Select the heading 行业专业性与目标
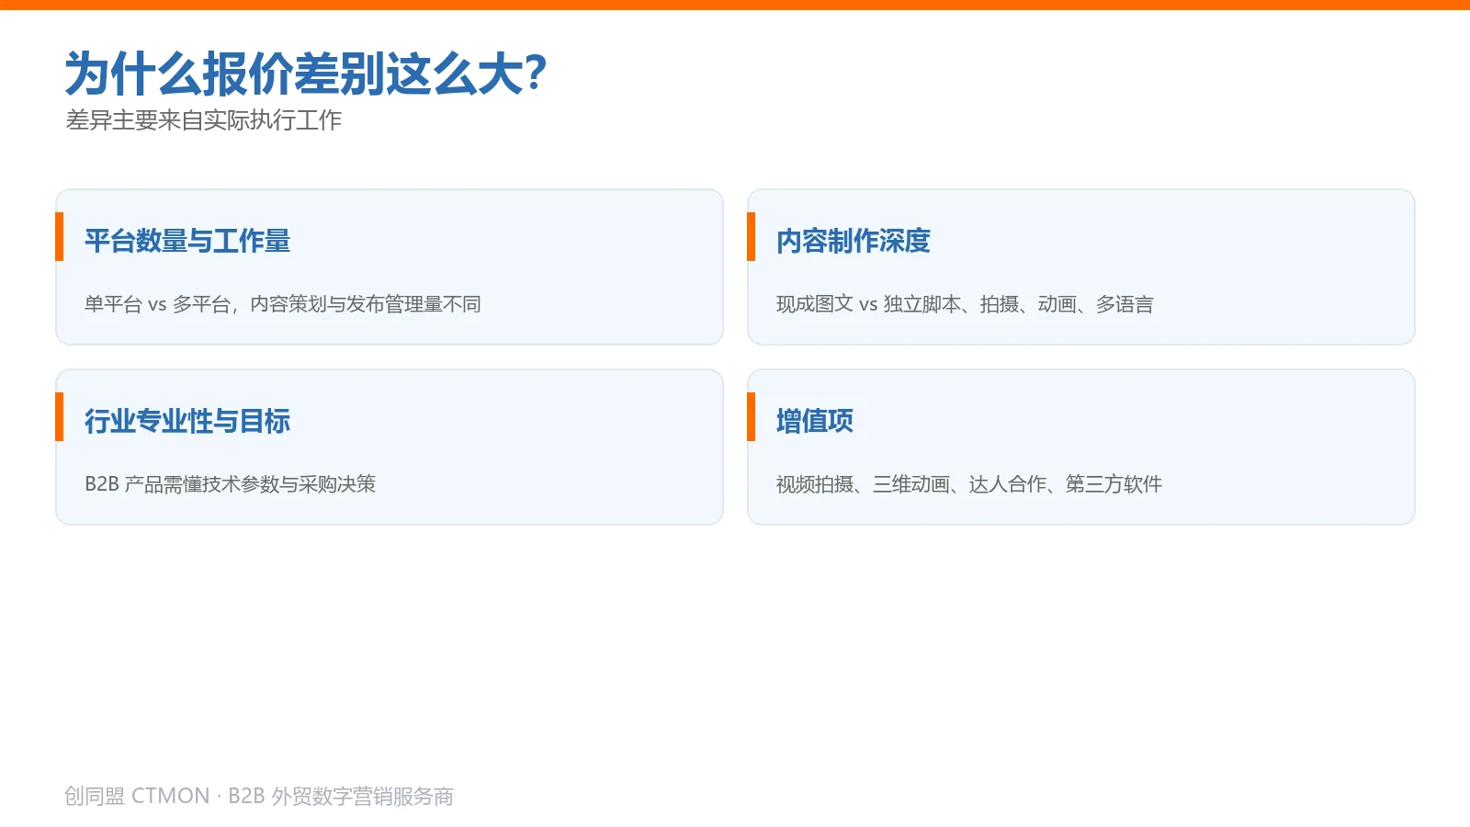This screenshot has width=1470, height=827. click(187, 421)
